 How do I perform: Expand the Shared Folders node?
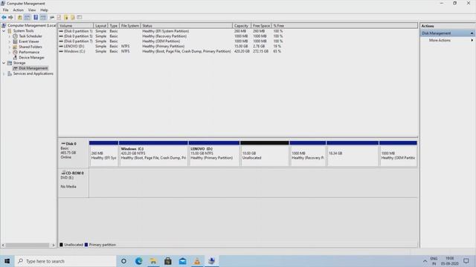(10, 47)
